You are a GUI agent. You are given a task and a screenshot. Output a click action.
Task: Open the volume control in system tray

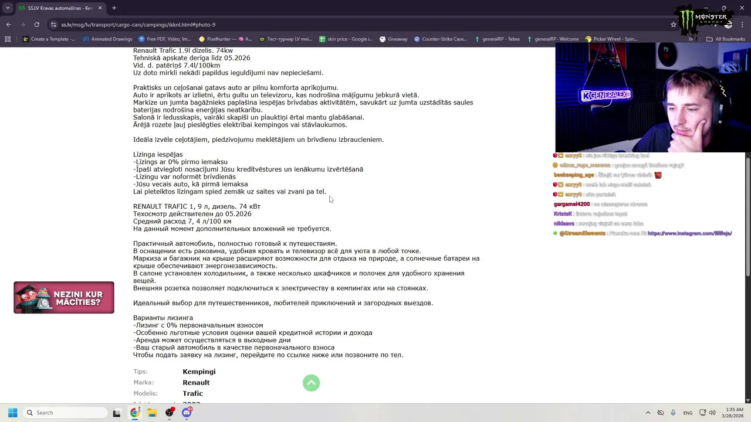click(712, 413)
